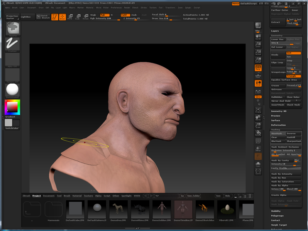Image resolution: width=308 pixels, height=231 pixels.
Task: Expand the Deformation section
Action: click(278, 125)
